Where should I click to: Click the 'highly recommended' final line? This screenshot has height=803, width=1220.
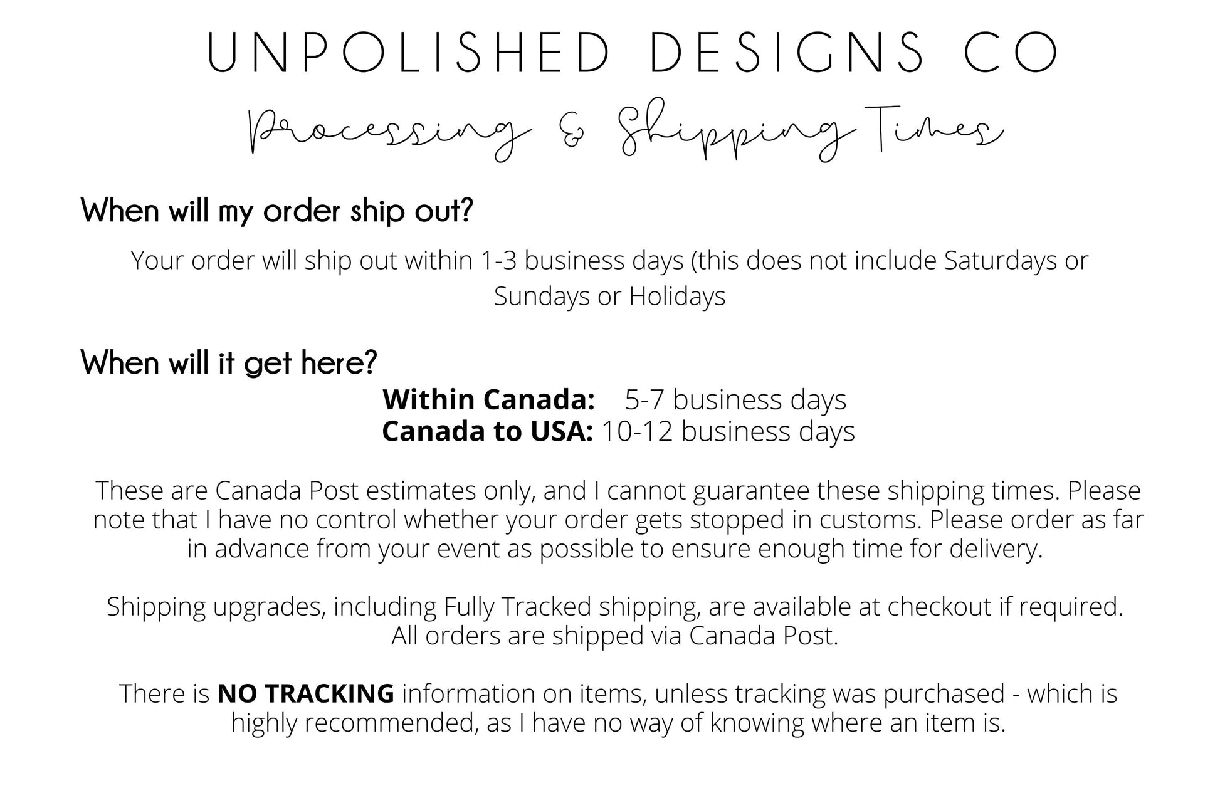[x=618, y=723]
